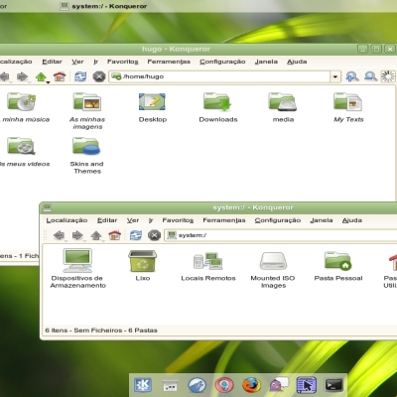Click Back arrow in system:/ window toolbar
This screenshot has height=397, width=397.
[x=59, y=235]
